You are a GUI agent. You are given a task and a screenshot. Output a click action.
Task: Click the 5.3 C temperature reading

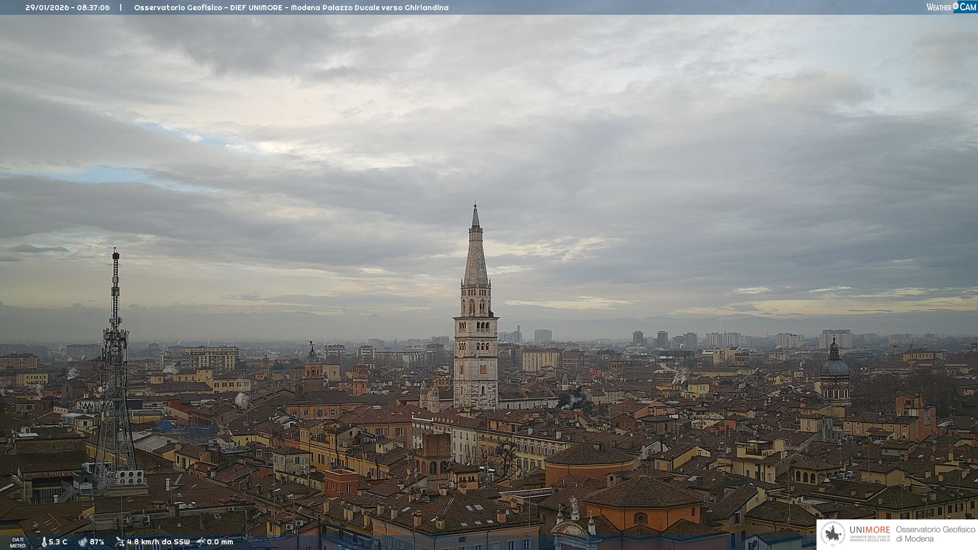[x=58, y=542]
